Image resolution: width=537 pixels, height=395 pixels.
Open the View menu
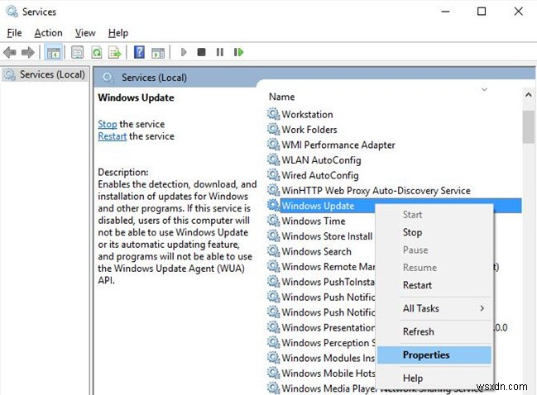[x=85, y=33]
